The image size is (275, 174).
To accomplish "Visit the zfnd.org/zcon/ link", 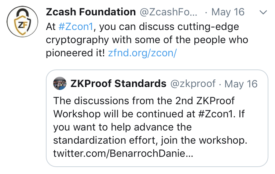I will [x=142, y=53].
